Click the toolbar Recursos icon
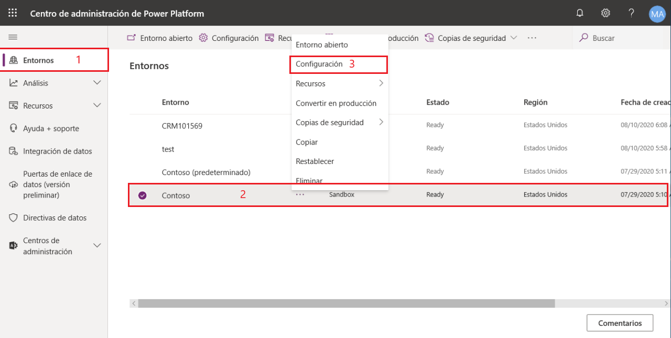The image size is (671, 338). pyautogui.click(x=269, y=38)
